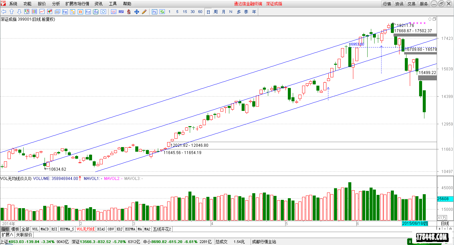
Task: Switch to 30-minute period
Action: click(192, 12)
